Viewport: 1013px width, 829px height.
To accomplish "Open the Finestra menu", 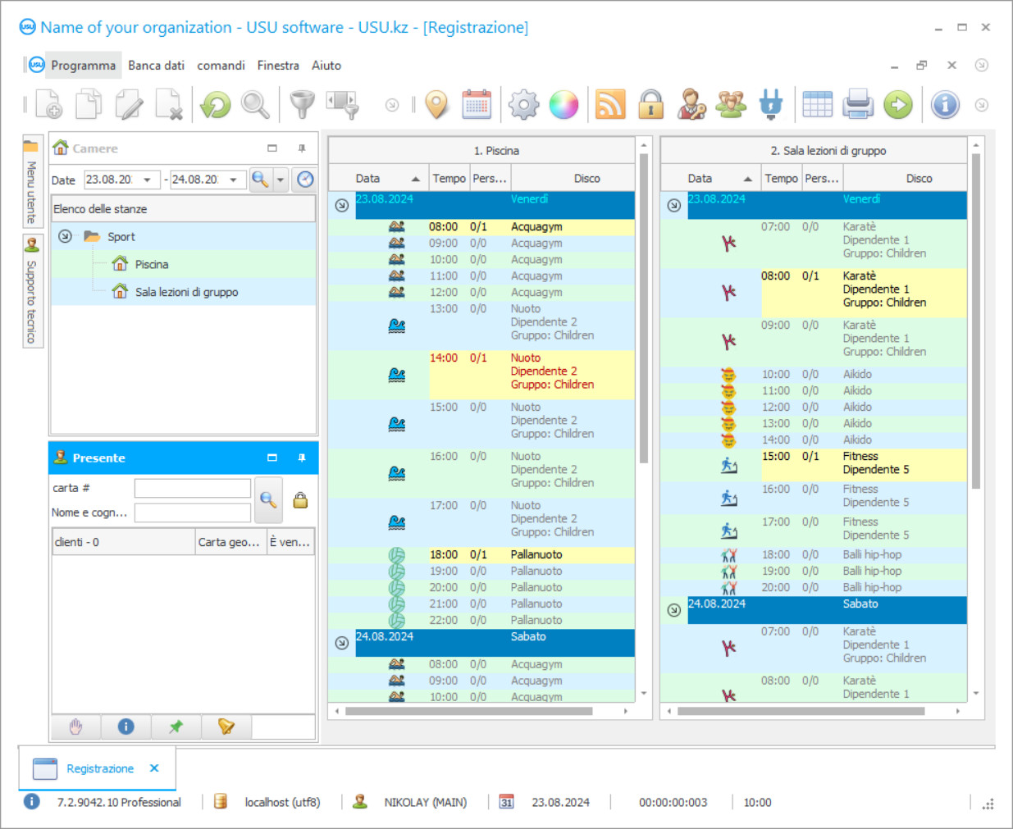I will pyautogui.click(x=278, y=66).
